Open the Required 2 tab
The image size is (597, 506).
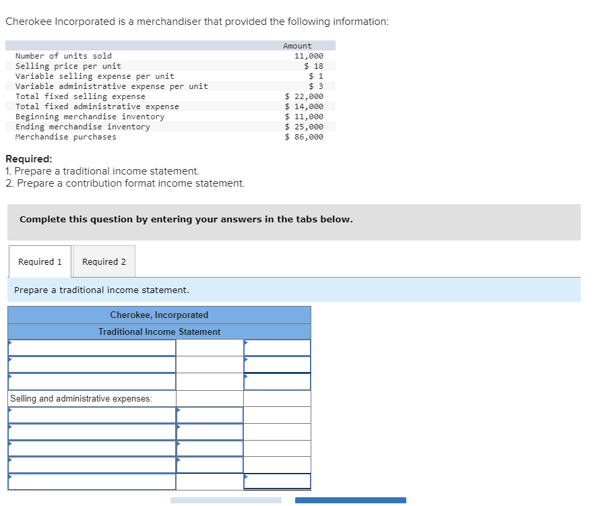pyautogui.click(x=104, y=261)
